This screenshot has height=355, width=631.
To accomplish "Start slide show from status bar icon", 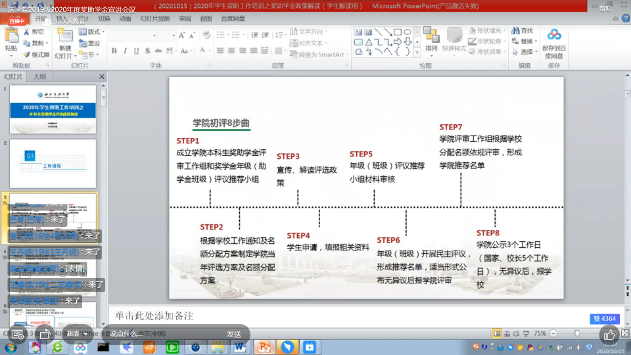I will pos(526,334).
